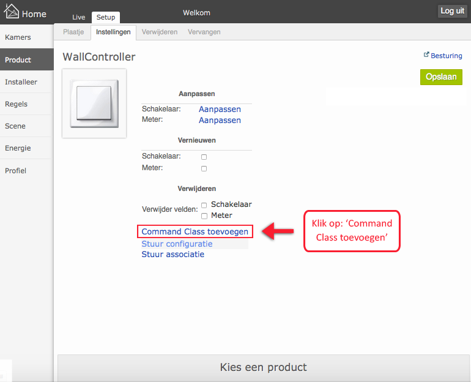Click the Besturing external link icon
This screenshot has height=382, width=471.
tap(426, 54)
